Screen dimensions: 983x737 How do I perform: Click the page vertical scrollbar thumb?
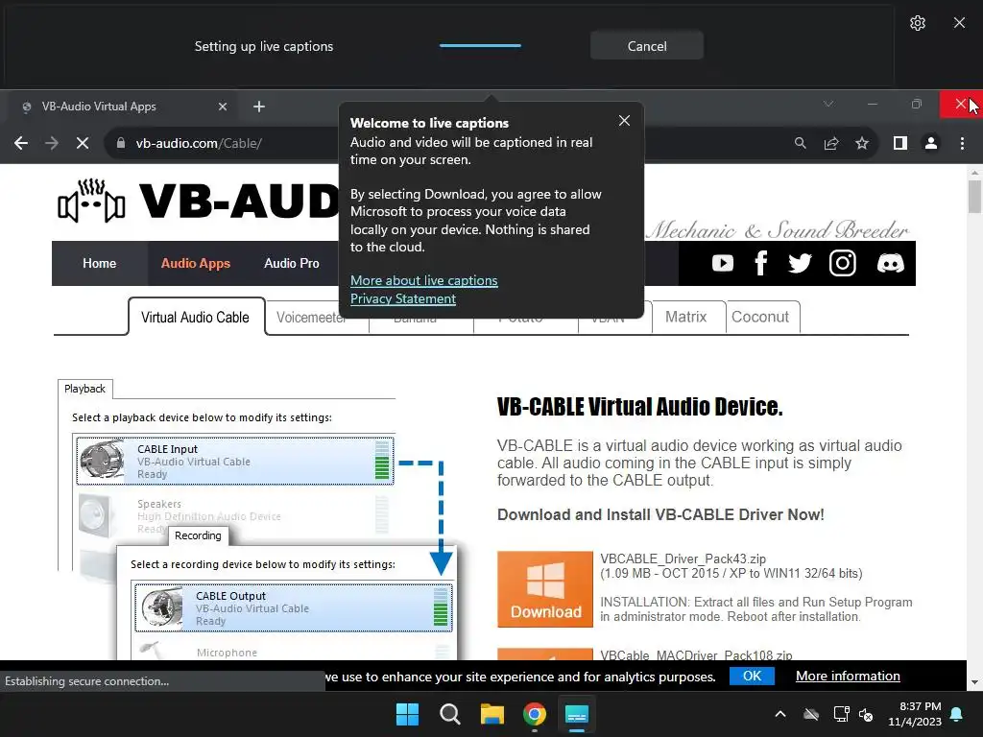pos(974,196)
